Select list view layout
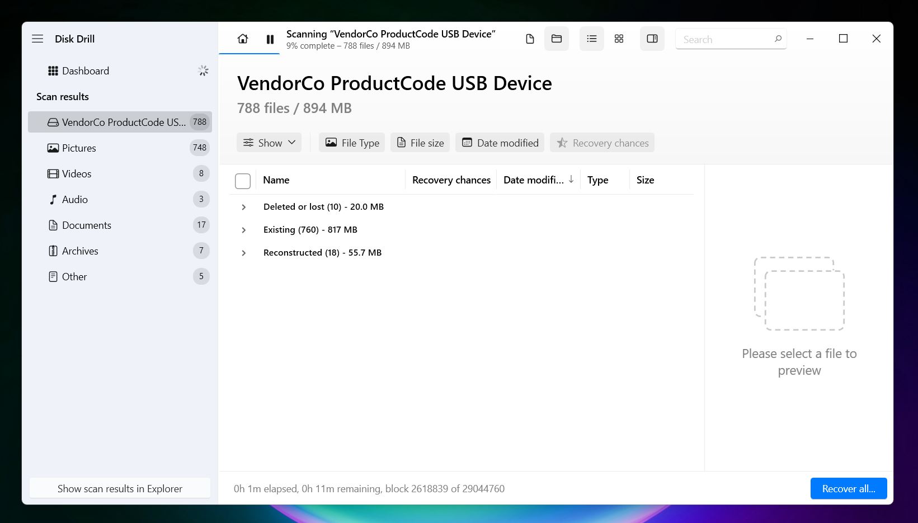This screenshot has width=918, height=523. pos(592,39)
